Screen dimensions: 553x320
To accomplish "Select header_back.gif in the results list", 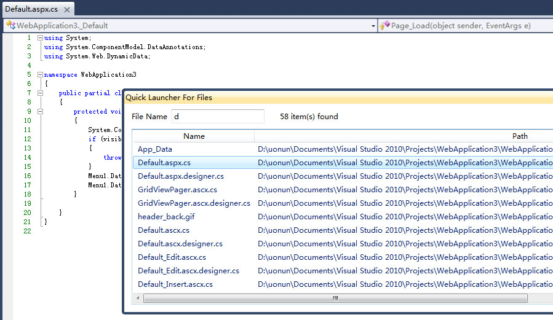I will coord(166,216).
